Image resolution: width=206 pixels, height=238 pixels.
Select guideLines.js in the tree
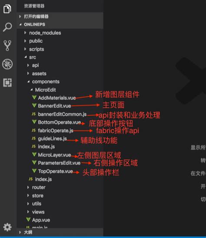point(52,139)
